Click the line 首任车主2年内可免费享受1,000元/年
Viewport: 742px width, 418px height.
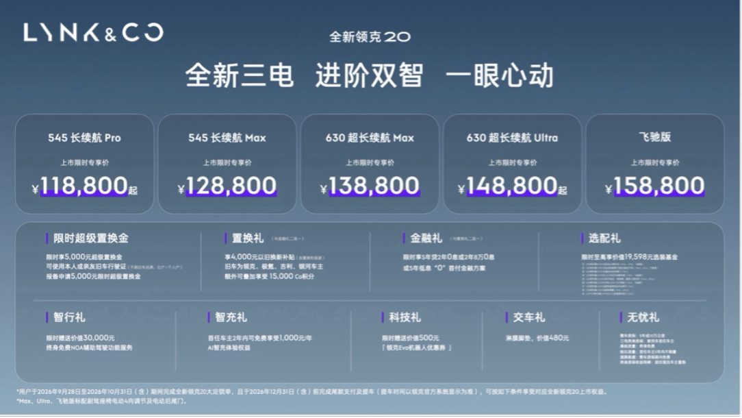pos(260,338)
